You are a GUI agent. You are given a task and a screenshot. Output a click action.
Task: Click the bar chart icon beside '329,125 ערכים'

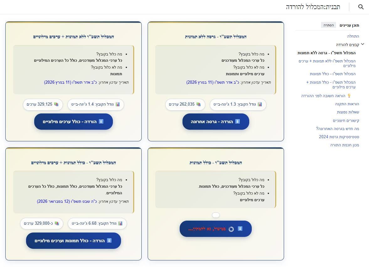point(56,104)
